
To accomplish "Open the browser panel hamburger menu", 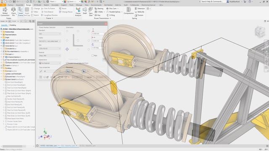I will coord(33,21).
